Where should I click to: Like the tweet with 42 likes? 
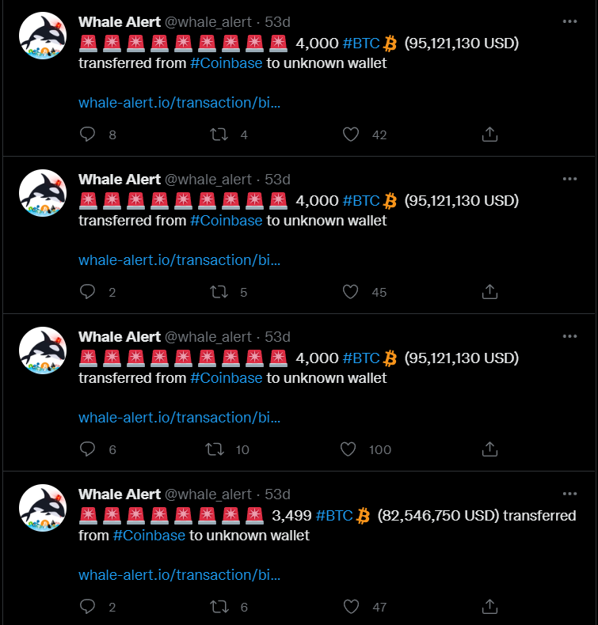[x=351, y=134]
